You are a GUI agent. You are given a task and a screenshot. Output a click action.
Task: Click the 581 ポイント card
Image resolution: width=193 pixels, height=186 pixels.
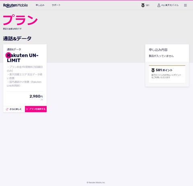click(167, 74)
